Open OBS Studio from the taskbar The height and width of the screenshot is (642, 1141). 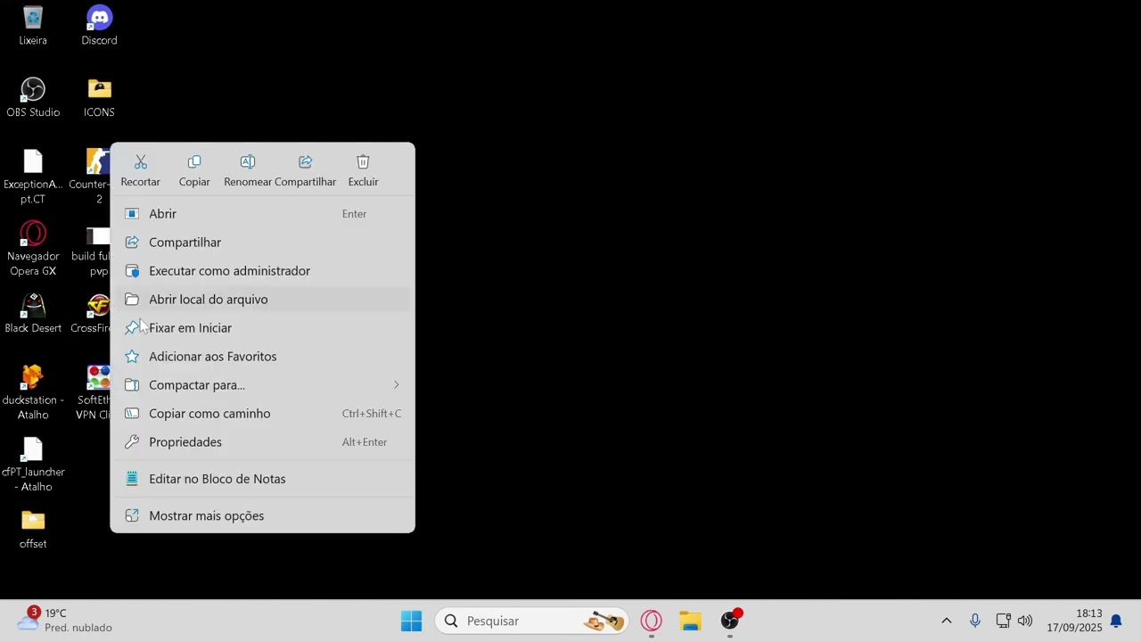[x=730, y=621]
